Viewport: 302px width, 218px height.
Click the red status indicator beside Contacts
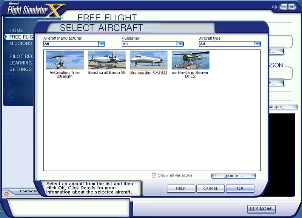point(6,194)
